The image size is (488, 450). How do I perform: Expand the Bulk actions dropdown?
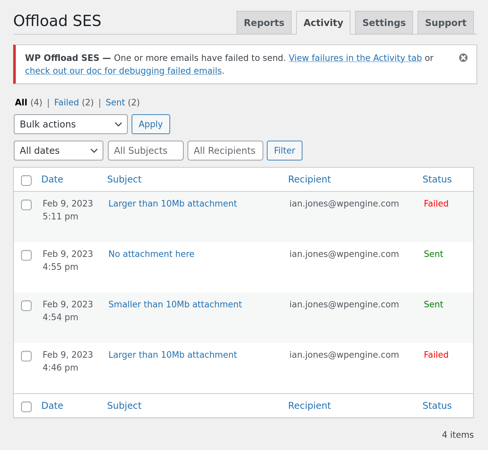71,124
